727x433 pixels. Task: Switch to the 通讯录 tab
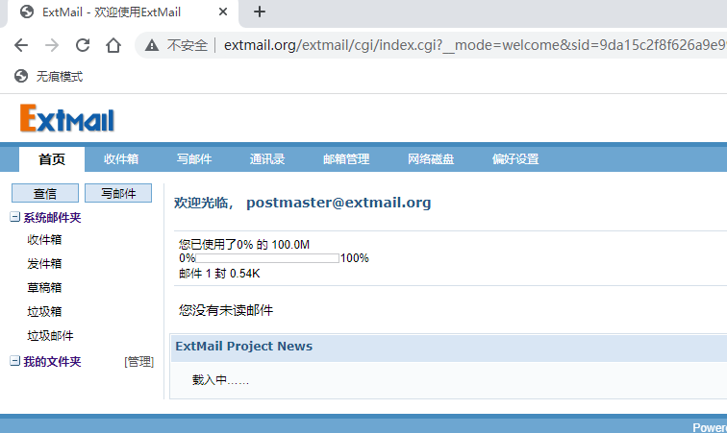(x=266, y=159)
